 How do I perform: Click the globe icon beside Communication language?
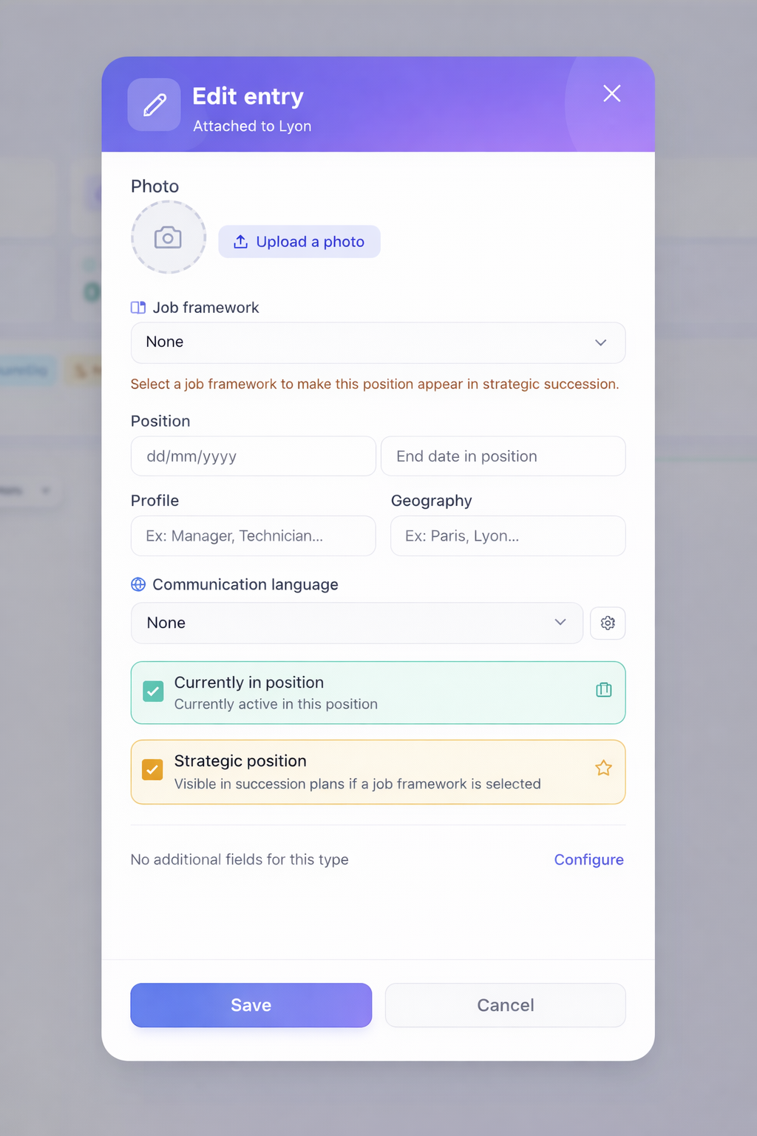click(138, 584)
